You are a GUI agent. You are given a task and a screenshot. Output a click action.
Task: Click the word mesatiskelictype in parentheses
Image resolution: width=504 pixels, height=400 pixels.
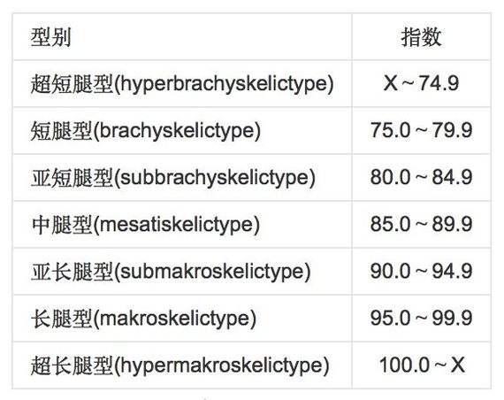click(x=177, y=226)
